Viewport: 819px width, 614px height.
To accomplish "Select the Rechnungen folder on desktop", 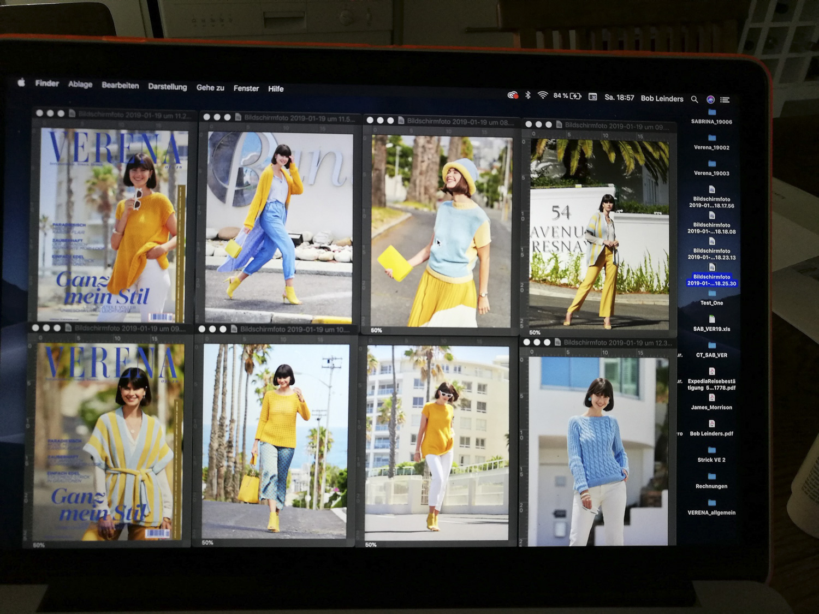I will (711, 476).
